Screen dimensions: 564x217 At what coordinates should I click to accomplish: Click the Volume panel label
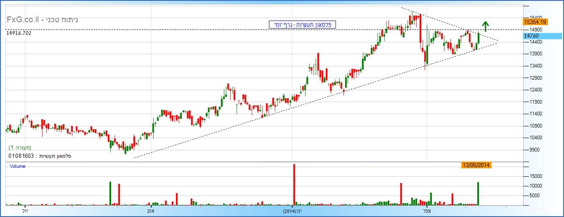point(18,166)
